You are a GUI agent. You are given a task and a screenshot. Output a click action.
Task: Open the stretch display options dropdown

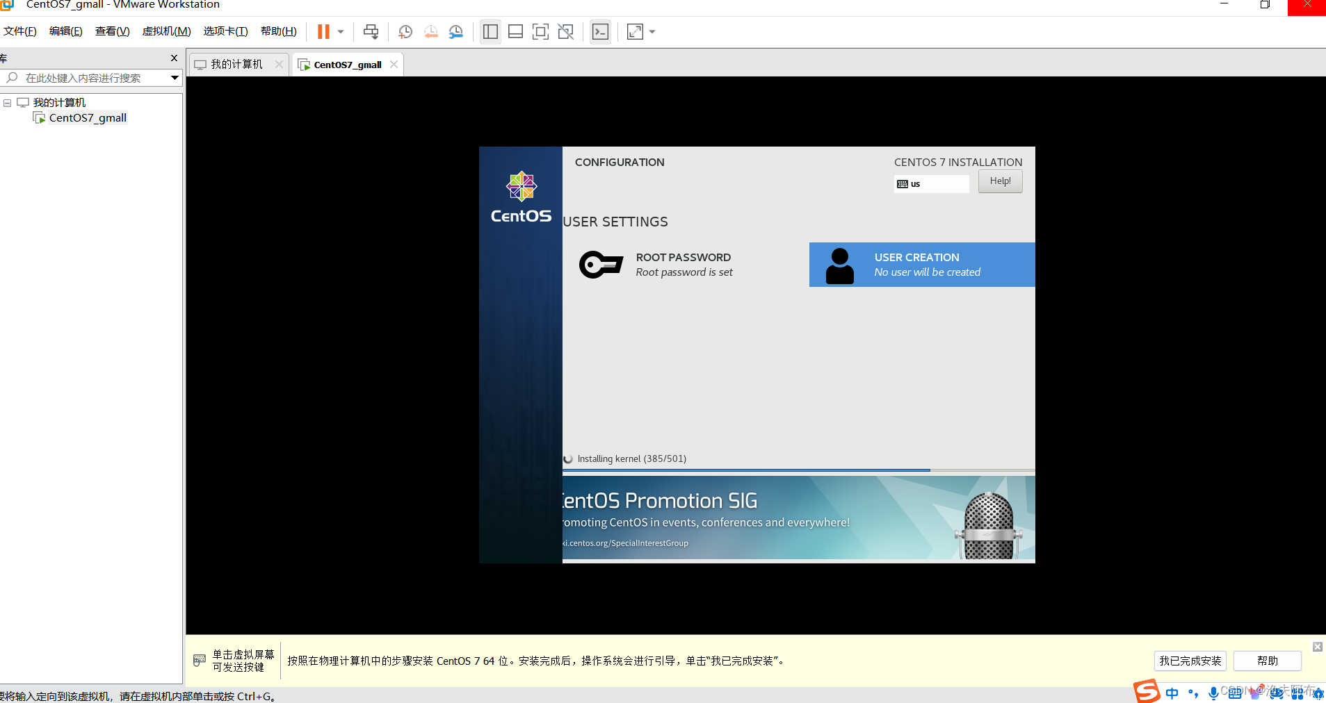click(x=652, y=32)
